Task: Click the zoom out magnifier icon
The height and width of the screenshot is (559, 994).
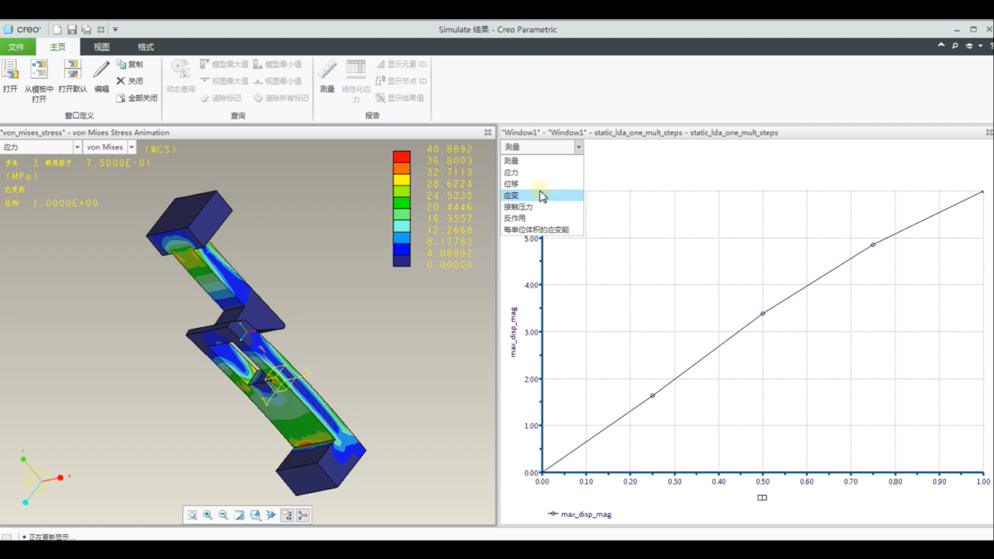Action: [x=223, y=515]
